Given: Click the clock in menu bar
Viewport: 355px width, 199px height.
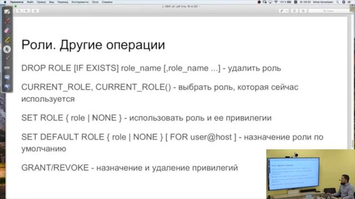Looking at the screenshot, I should coord(305,2).
